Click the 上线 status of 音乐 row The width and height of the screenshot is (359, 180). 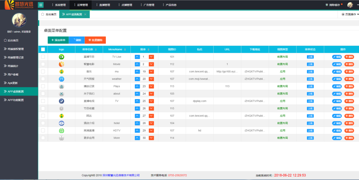[x=310, y=72]
